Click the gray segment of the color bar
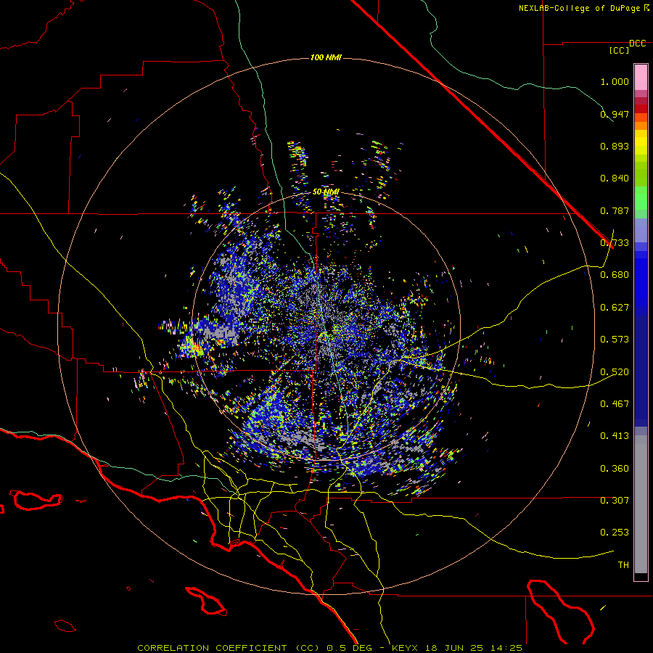The width and height of the screenshot is (653, 653). pyautogui.click(x=641, y=504)
